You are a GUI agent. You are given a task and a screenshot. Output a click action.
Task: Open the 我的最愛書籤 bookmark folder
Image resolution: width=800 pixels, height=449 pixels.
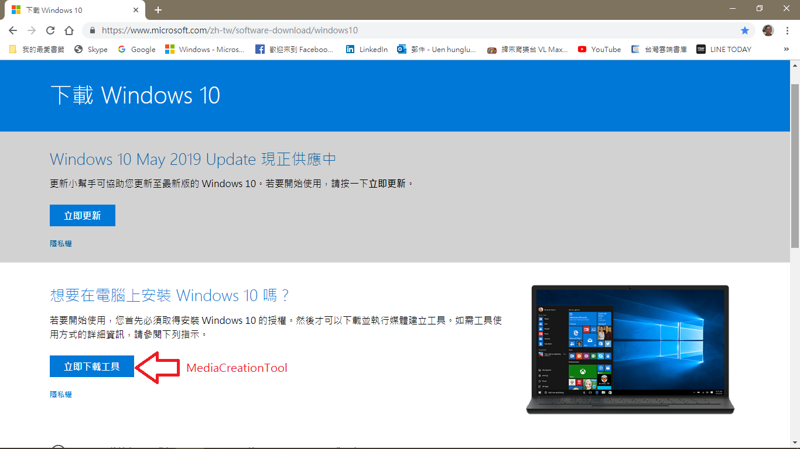(36, 49)
